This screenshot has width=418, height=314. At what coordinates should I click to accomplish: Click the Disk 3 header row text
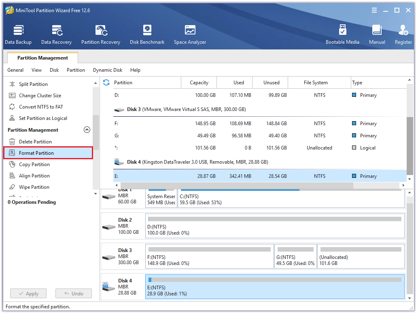tap(187, 109)
